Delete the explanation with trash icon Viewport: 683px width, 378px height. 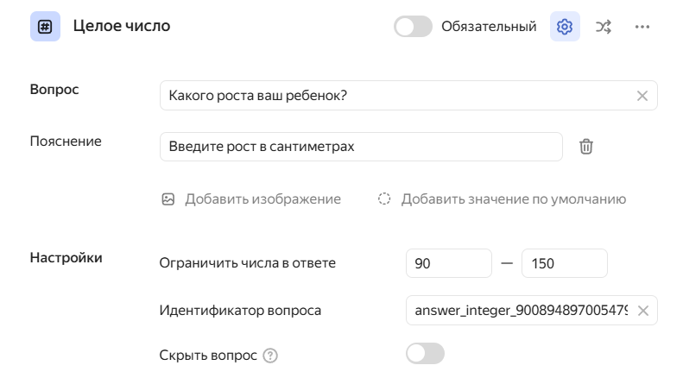585,147
